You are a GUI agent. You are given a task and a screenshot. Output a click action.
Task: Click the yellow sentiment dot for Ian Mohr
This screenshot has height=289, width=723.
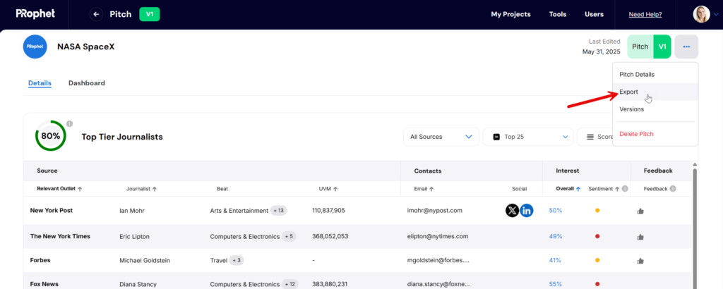(x=597, y=211)
